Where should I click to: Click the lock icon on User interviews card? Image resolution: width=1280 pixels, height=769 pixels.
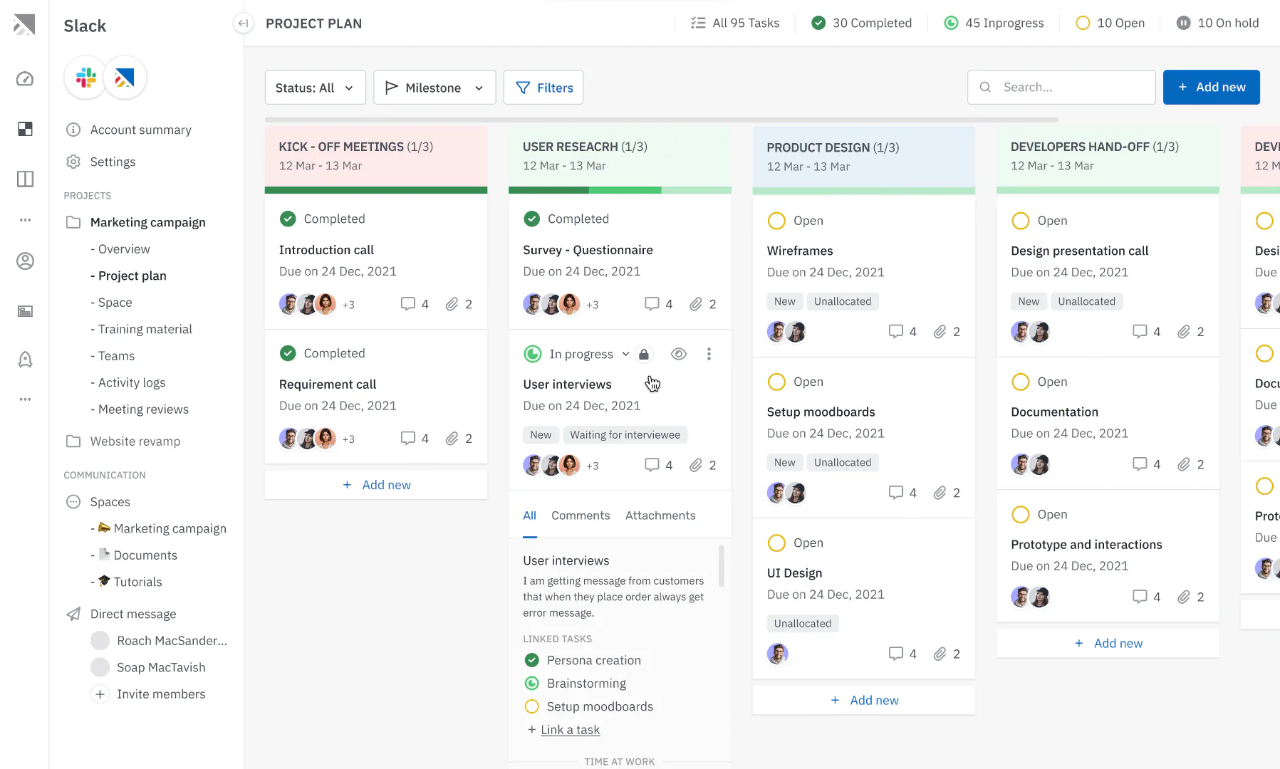pos(644,354)
